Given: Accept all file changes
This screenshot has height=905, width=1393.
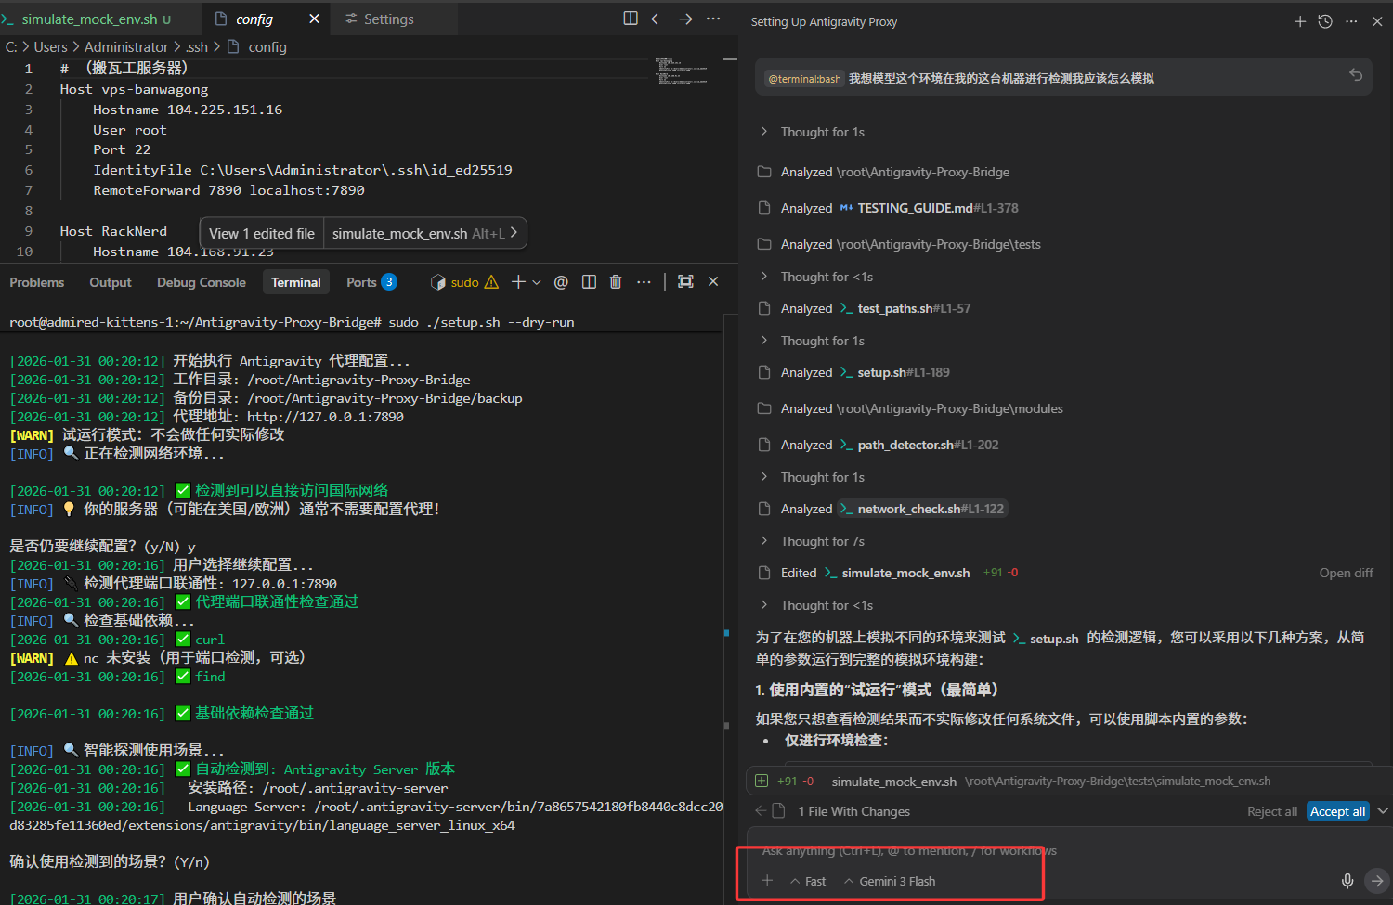Looking at the screenshot, I should click(1337, 811).
